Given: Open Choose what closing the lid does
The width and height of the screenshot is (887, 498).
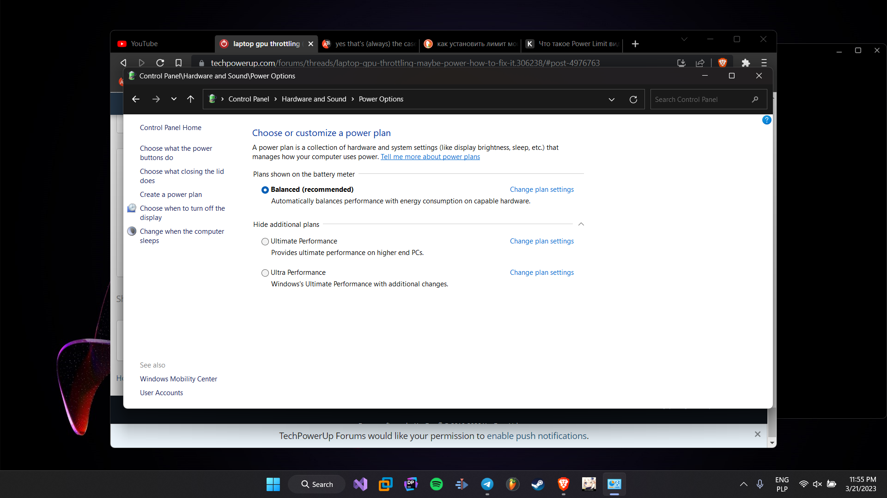Looking at the screenshot, I should point(182,176).
